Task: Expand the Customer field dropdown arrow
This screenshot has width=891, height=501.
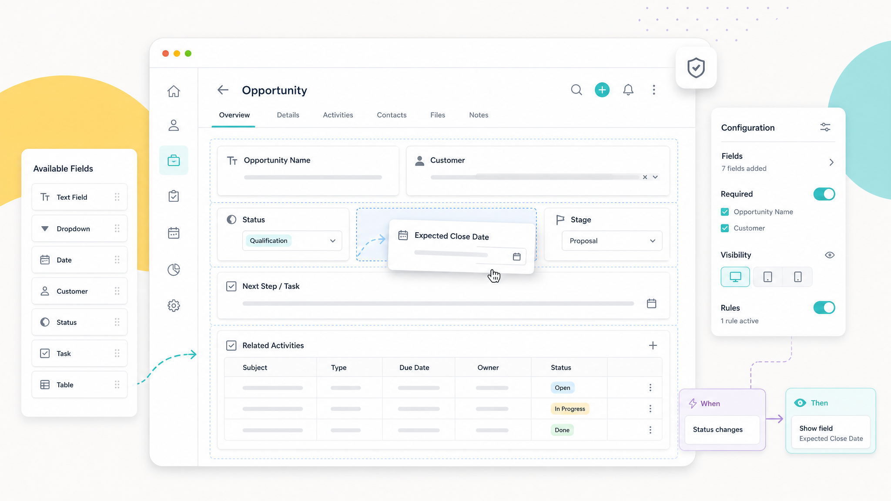Action: 655,177
